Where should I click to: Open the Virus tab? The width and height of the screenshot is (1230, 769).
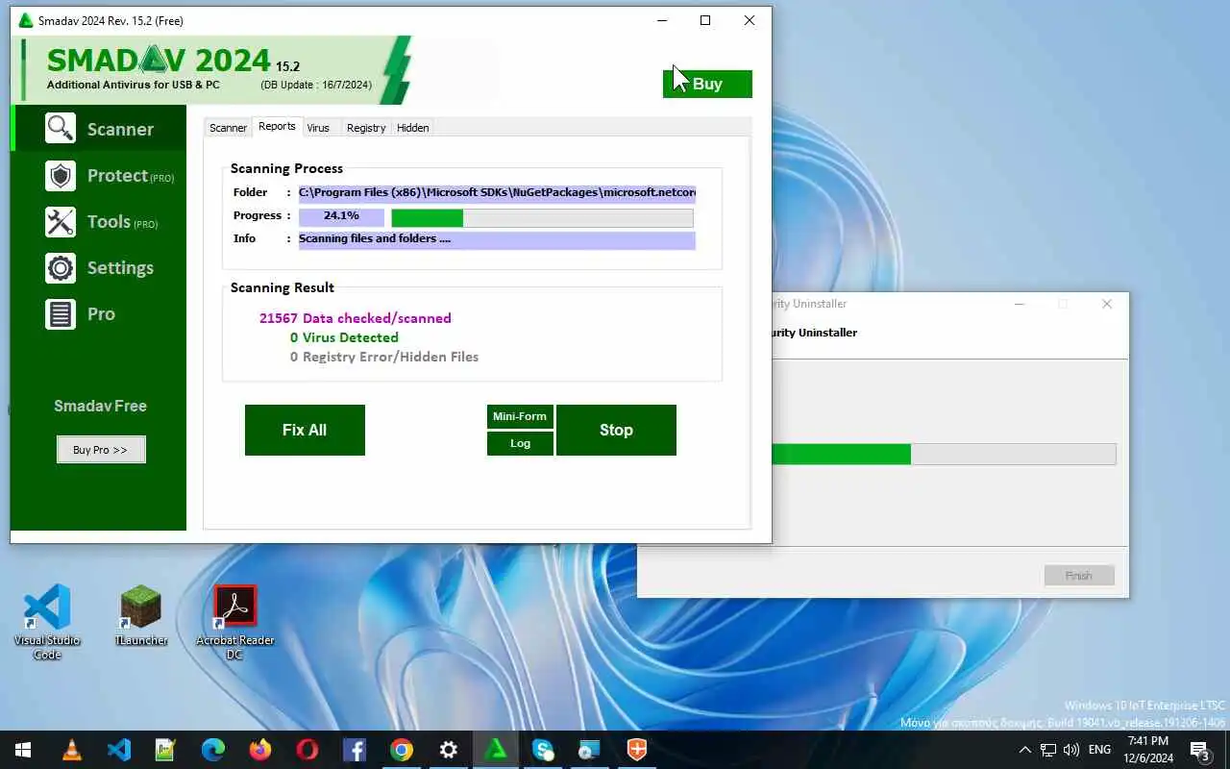click(x=318, y=128)
